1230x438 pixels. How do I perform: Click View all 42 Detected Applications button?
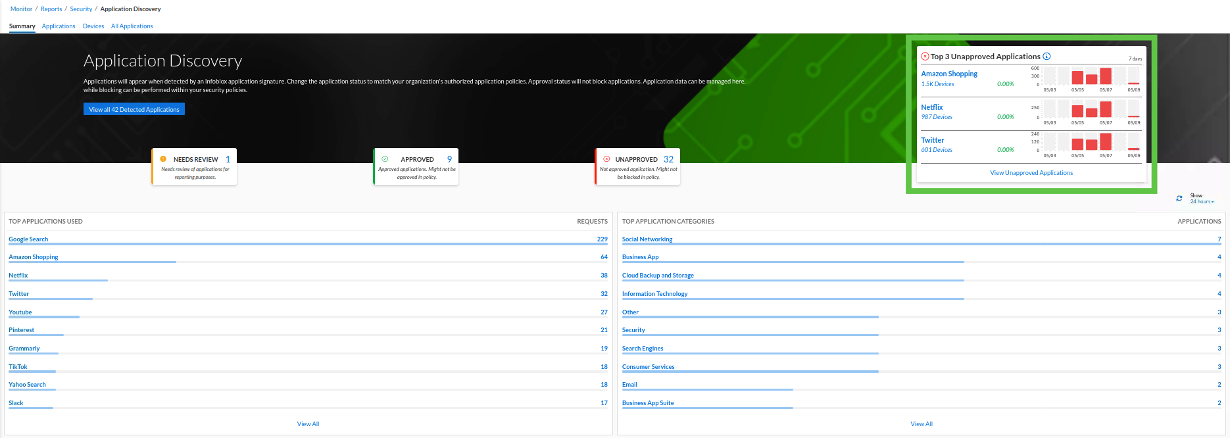[x=134, y=109]
